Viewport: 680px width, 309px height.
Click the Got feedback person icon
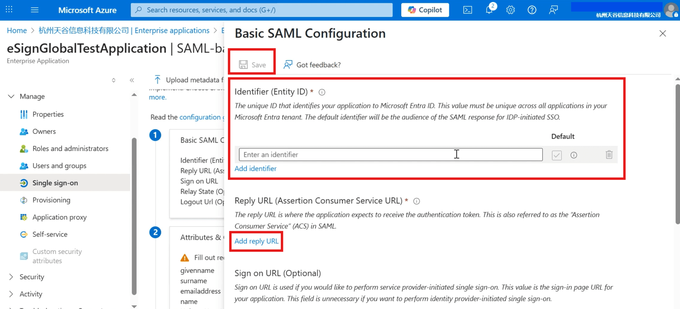[288, 65]
